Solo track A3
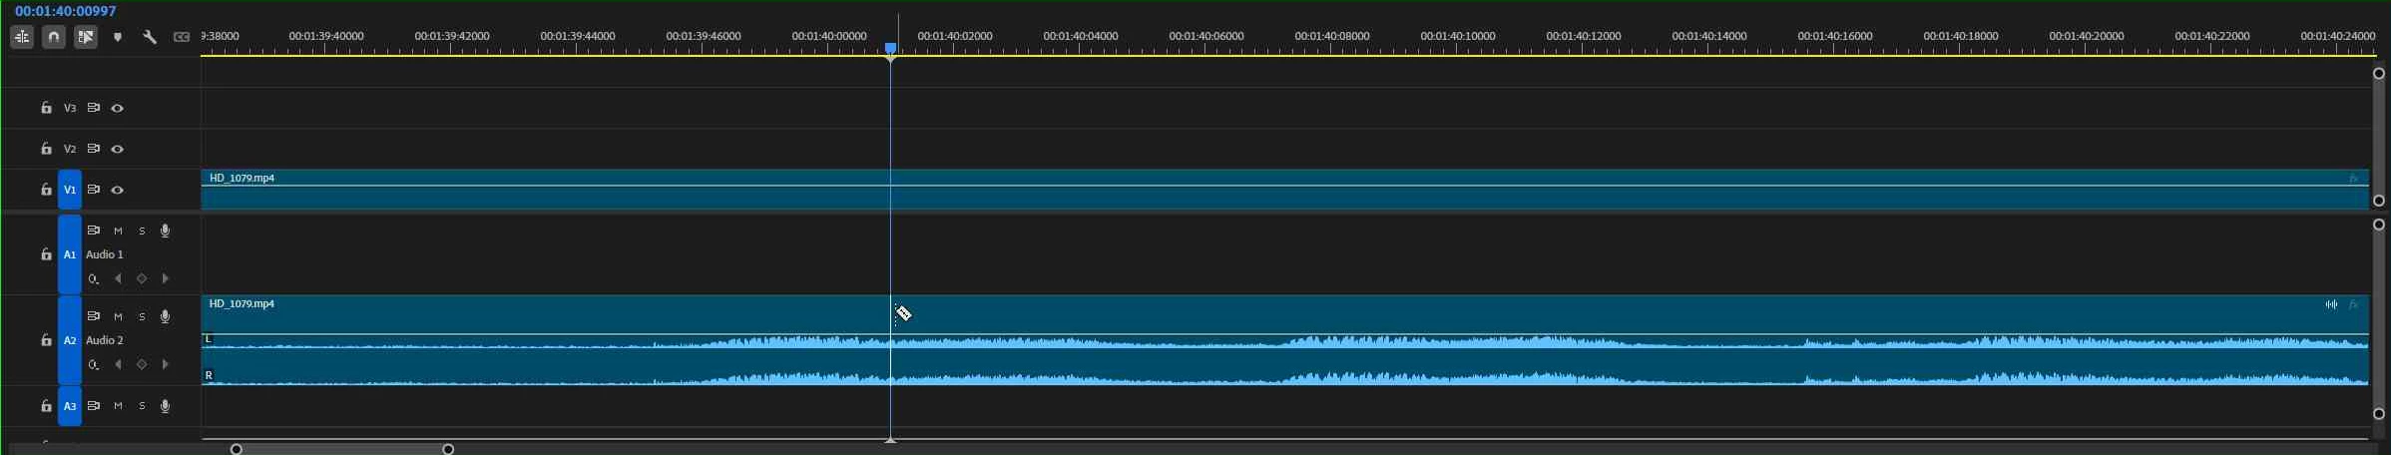 tap(142, 406)
